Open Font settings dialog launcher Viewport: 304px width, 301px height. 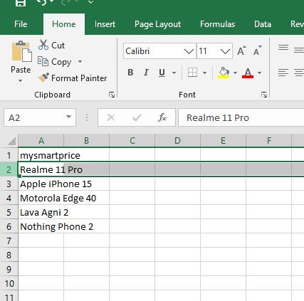click(x=264, y=95)
